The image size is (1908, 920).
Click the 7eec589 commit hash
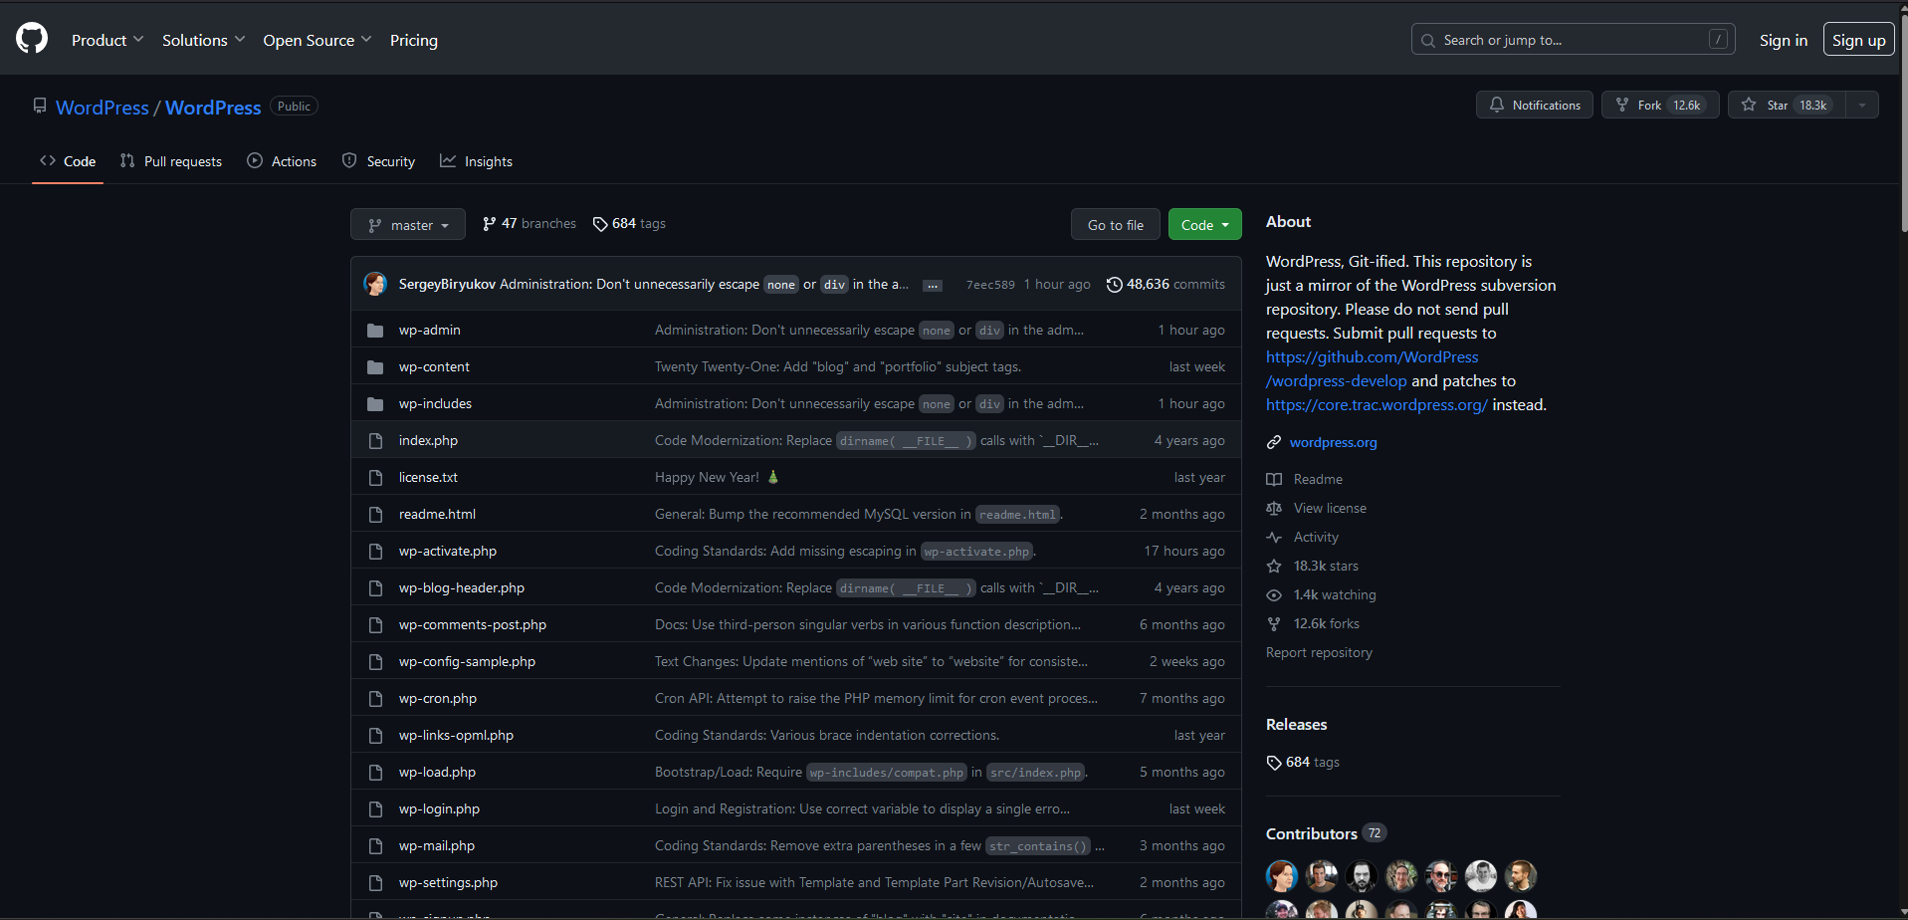click(x=990, y=285)
